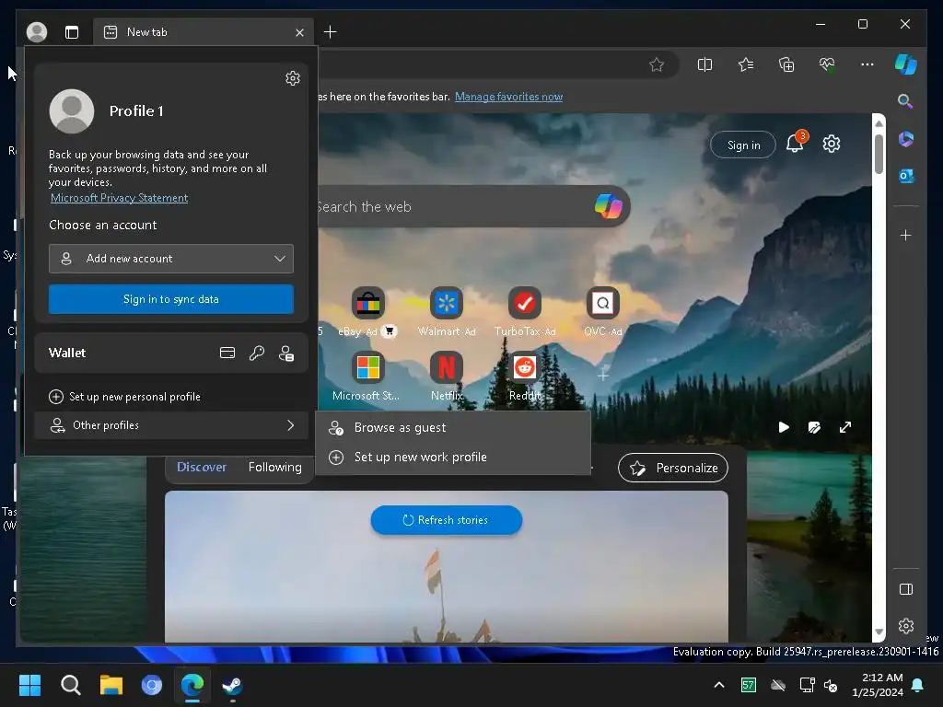Click Copilot icon in search box
943x707 pixels.
click(608, 206)
